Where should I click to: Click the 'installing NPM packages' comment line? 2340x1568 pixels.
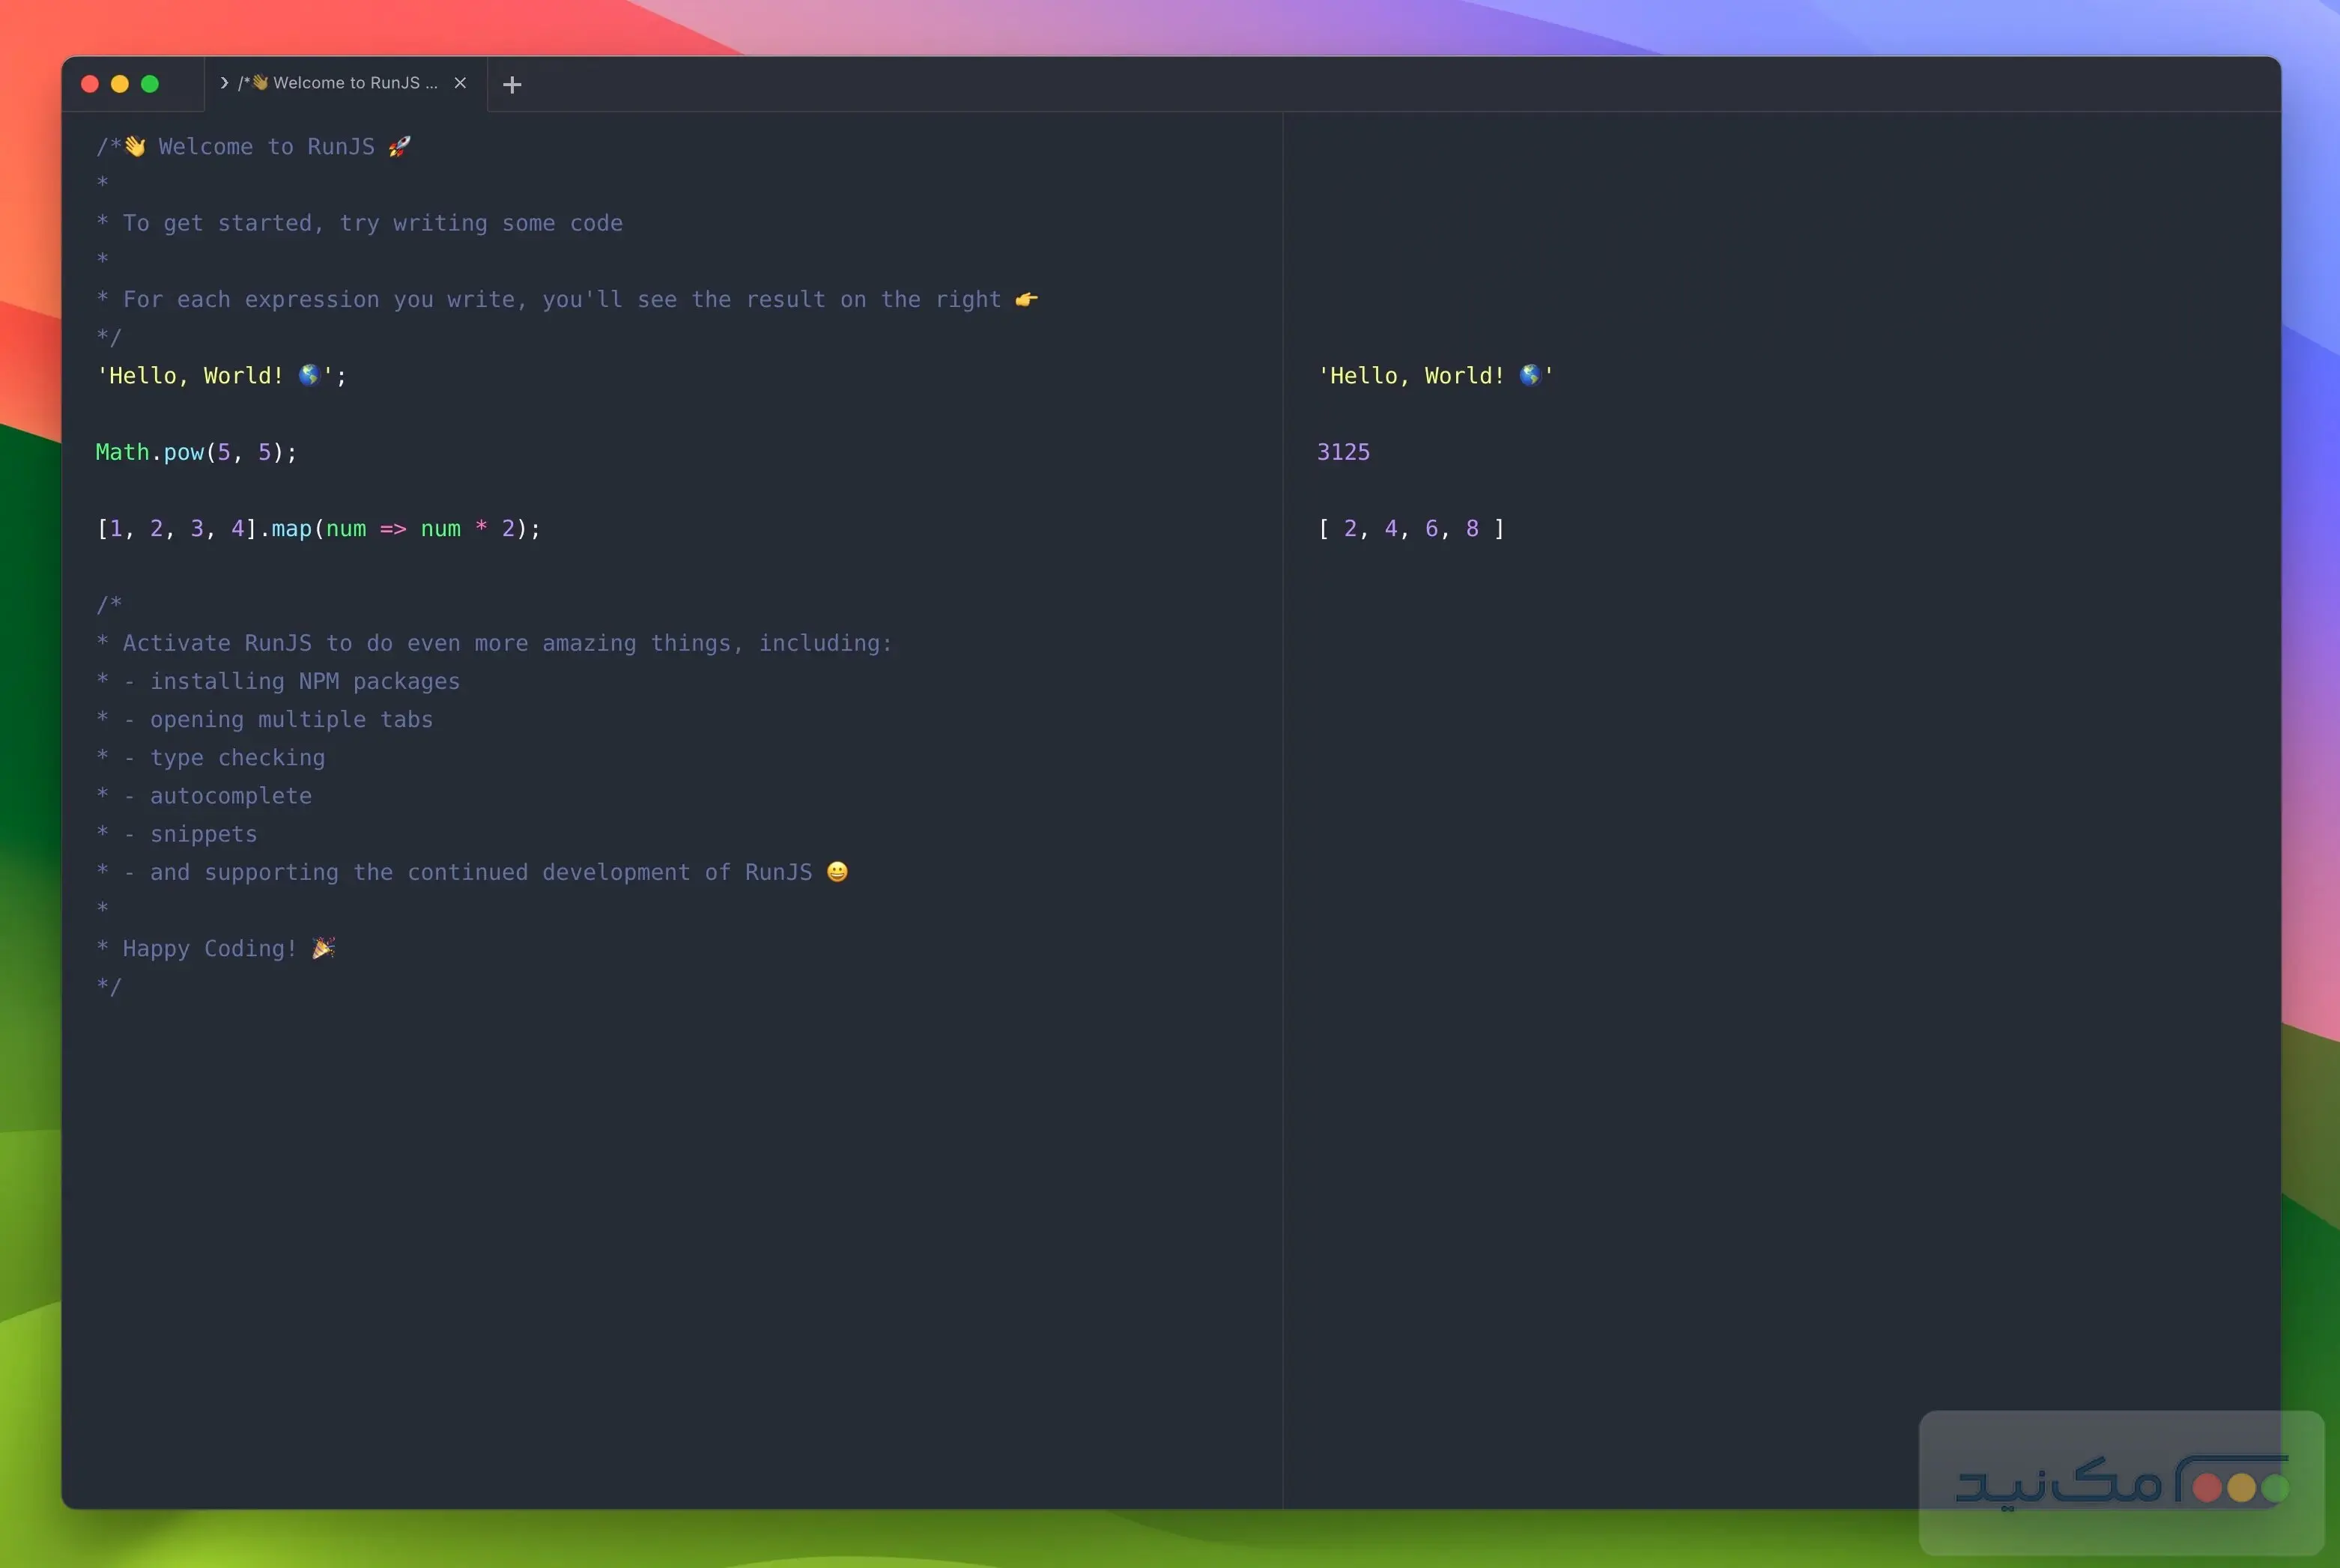[304, 681]
